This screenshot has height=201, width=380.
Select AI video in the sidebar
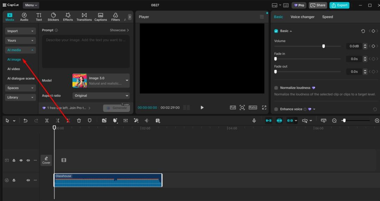14,69
